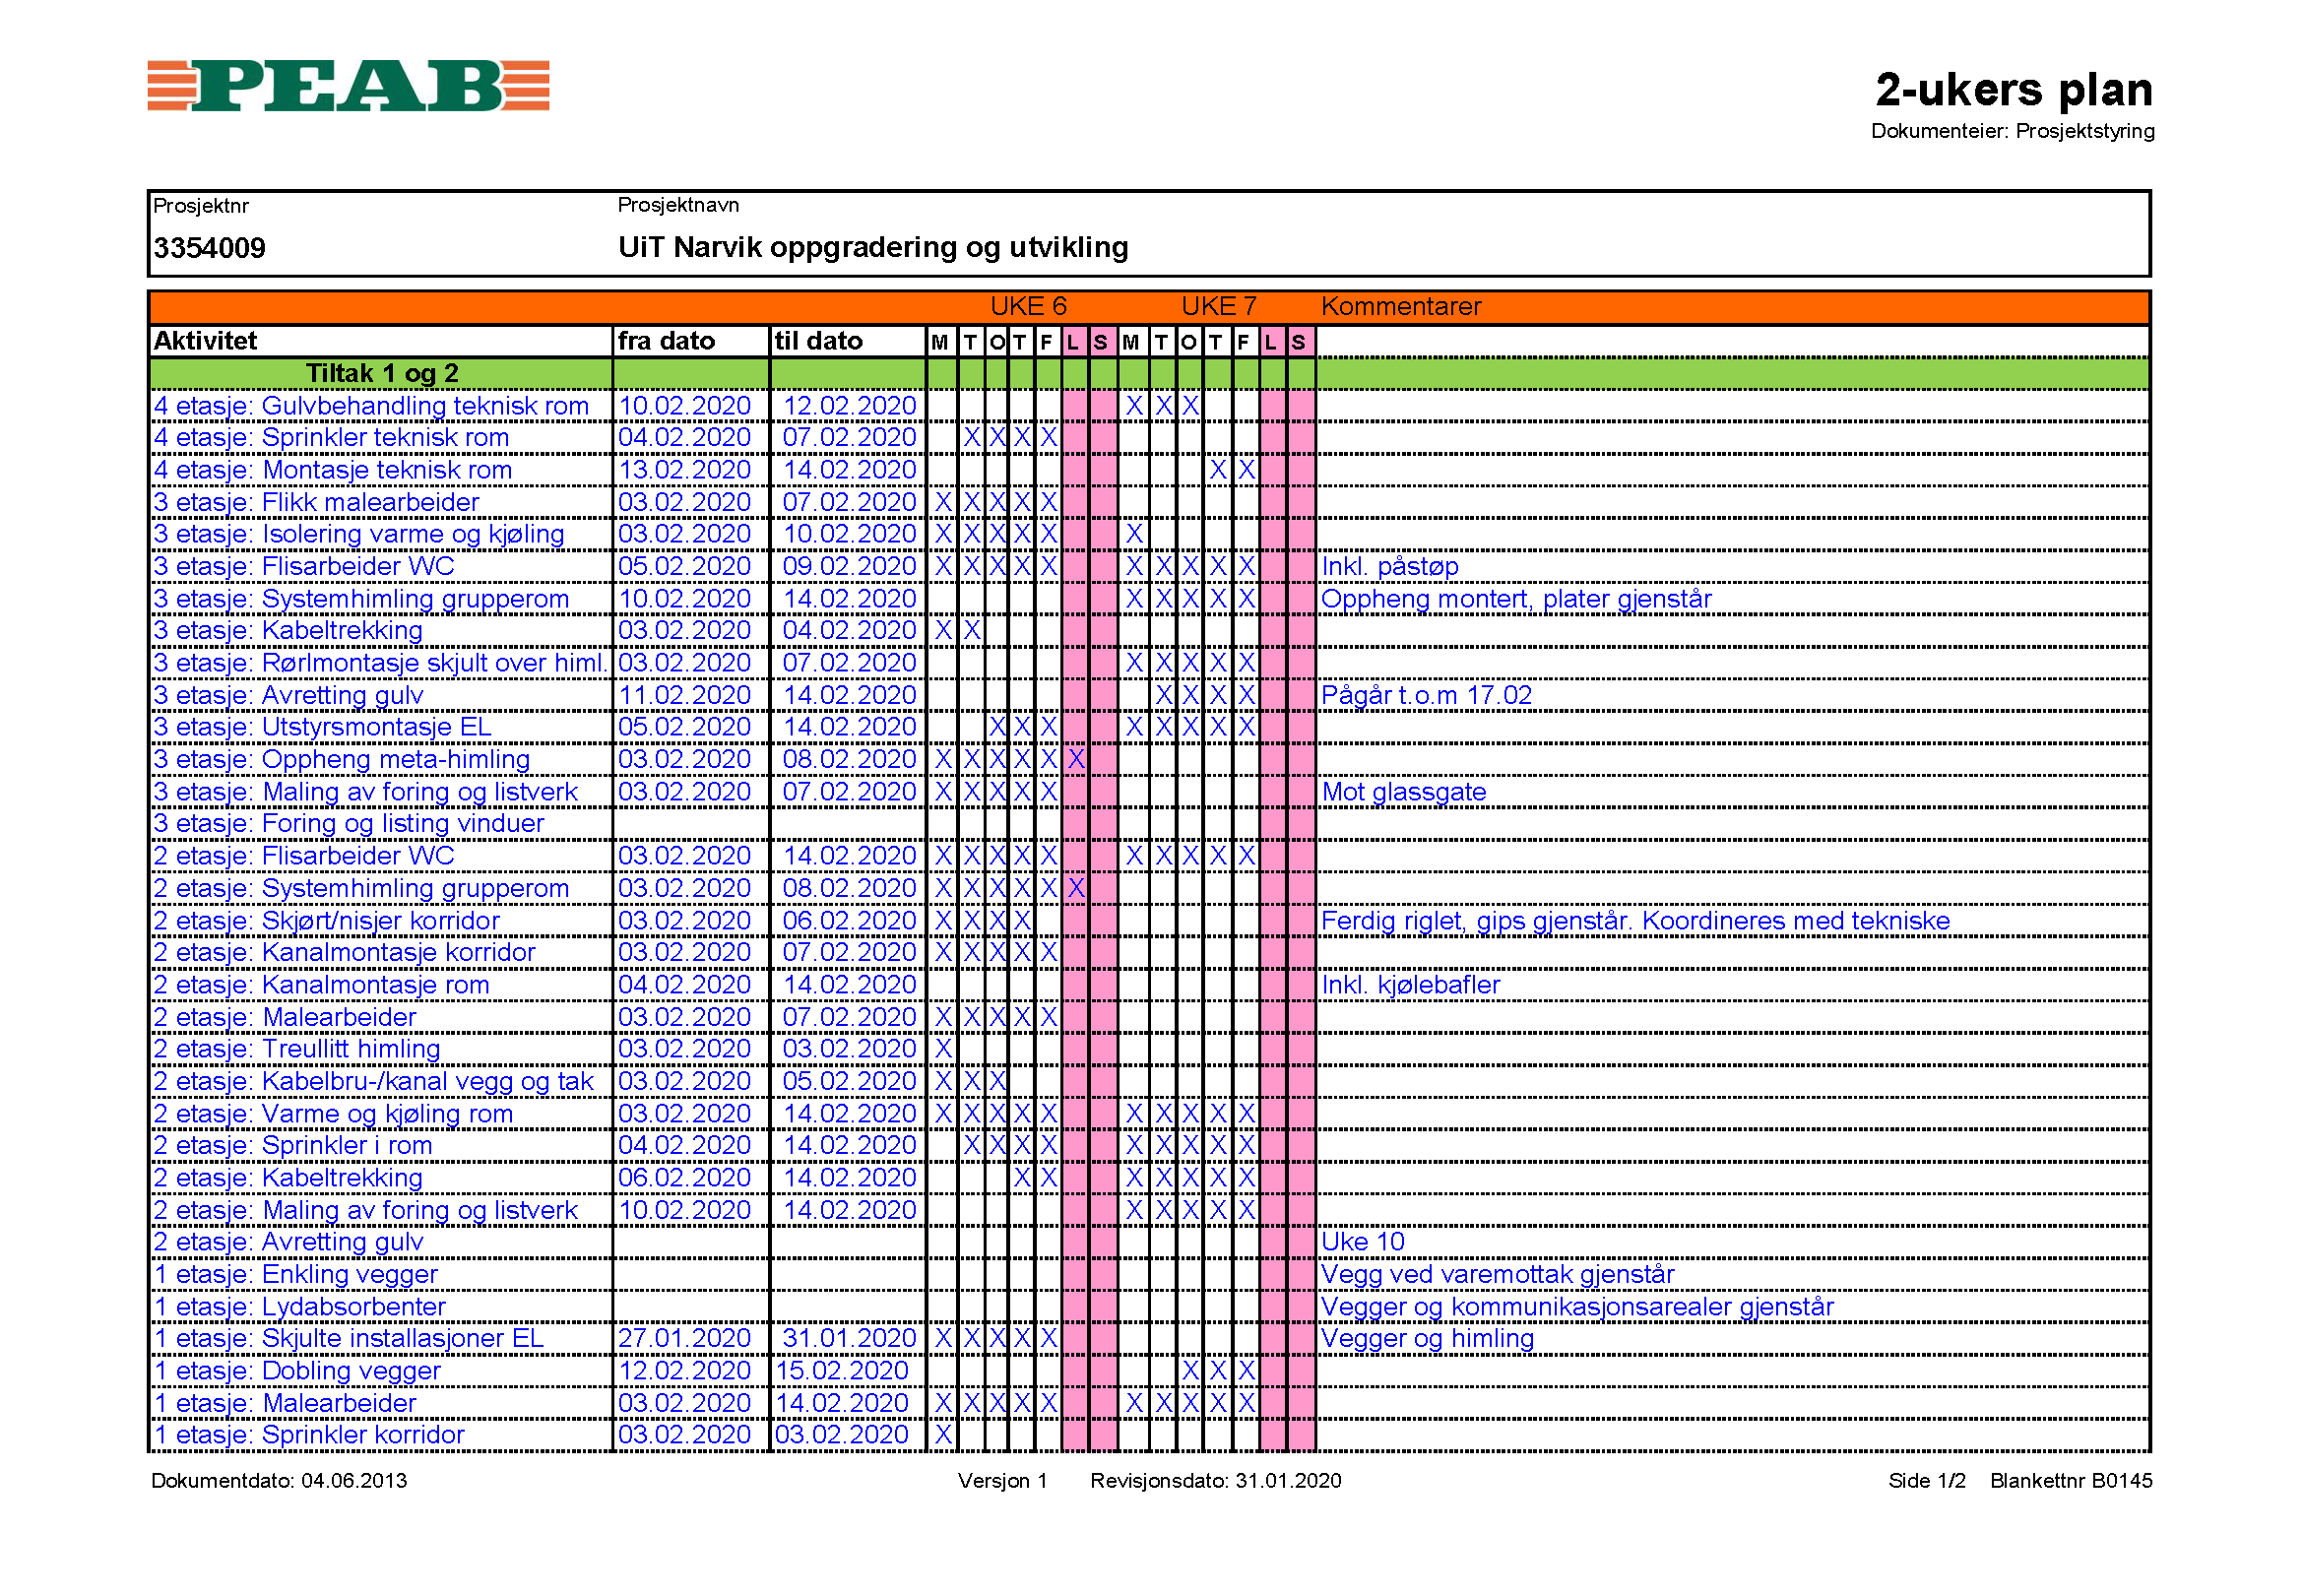Click the 'Aktivitet' column header
Viewport: 2303px width, 1596px height.
205,341
